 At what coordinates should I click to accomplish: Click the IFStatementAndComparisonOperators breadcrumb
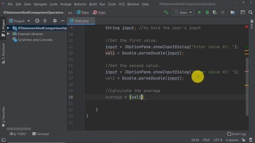coord(33,12)
